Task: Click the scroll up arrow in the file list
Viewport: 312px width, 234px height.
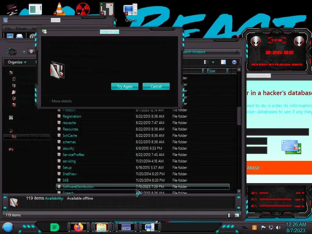Action: click(x=239, y=69)
